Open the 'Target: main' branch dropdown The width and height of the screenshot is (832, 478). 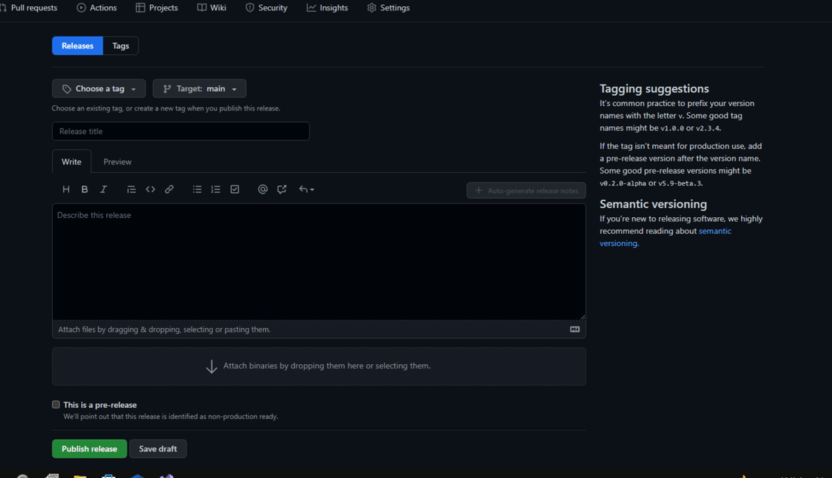point(200,89)
